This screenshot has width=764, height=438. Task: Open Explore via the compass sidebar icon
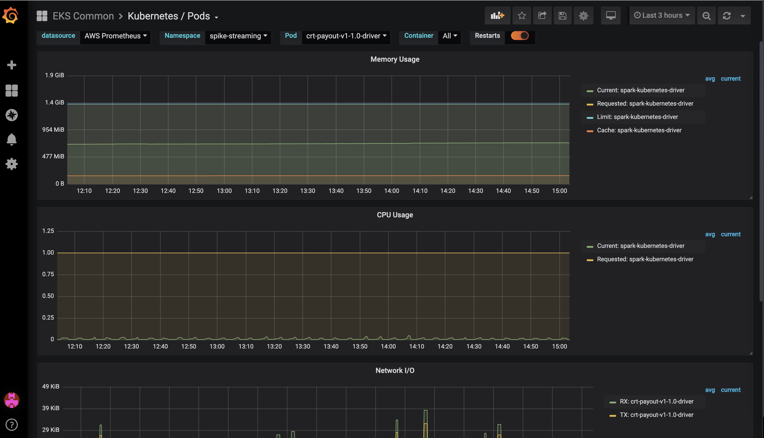pos(12,115)
